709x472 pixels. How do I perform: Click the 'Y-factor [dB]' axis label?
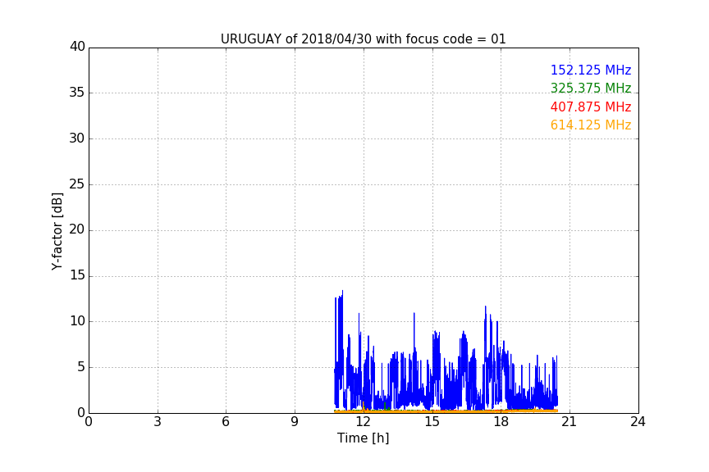(57, 231)
